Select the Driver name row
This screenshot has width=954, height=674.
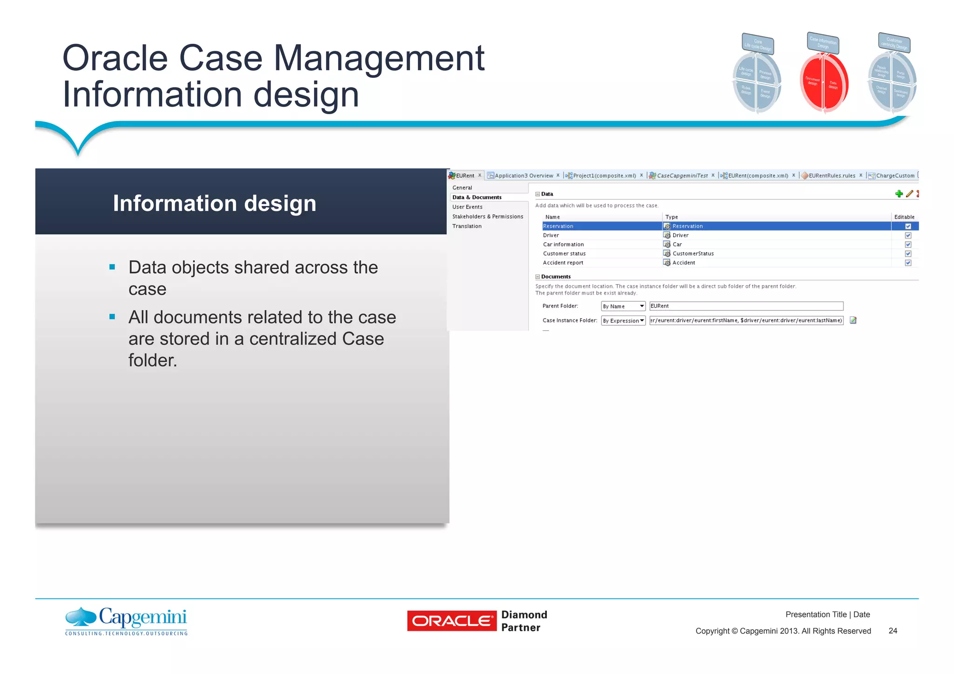(602, 235)
